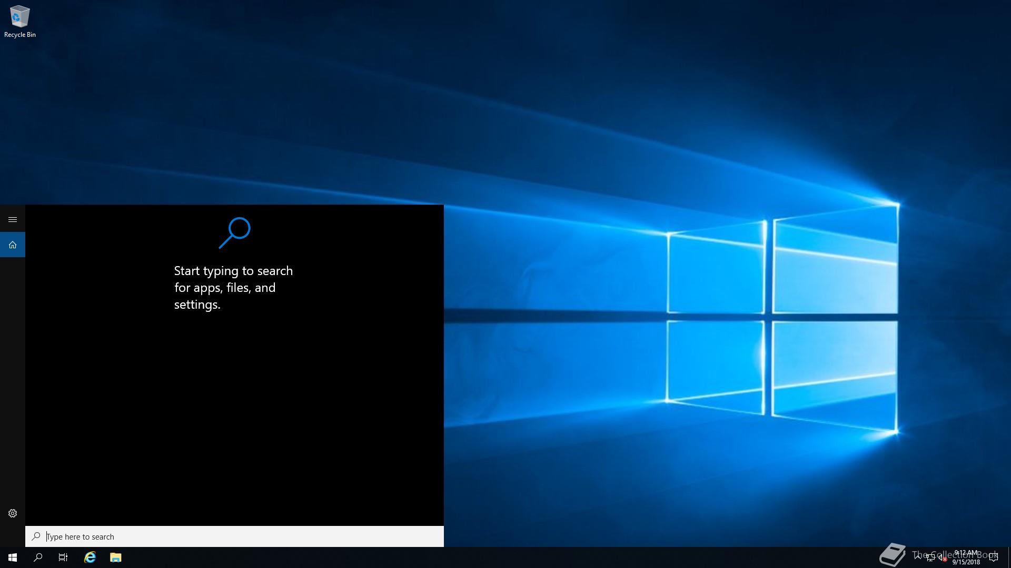This screenshot has width=1011, height=568.
Task: Open the clock showing 9:12 AM
Action: tap(966, 557)
